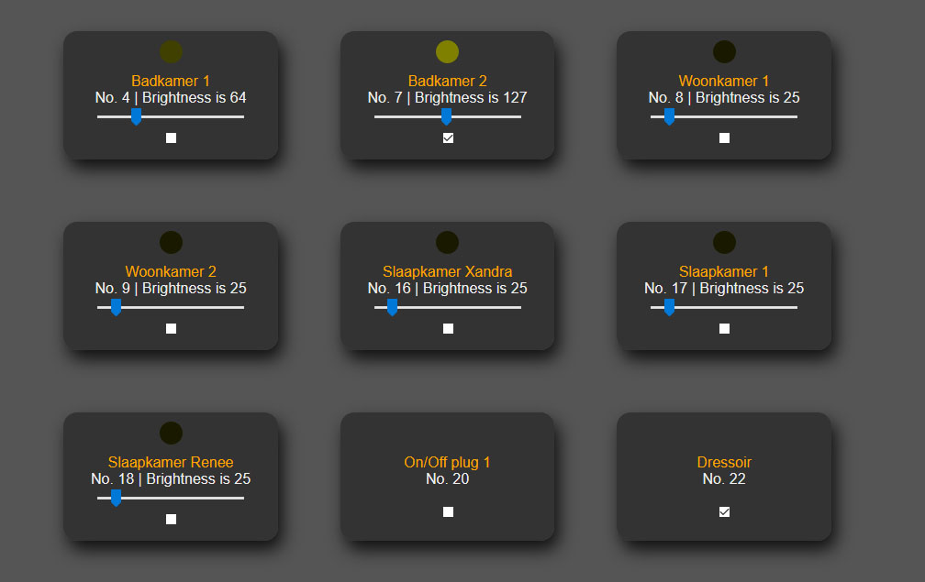925x582 pixels.
Task: Click the Woonkamer 1 light indicator circle
Action: (x=724, y=52)
